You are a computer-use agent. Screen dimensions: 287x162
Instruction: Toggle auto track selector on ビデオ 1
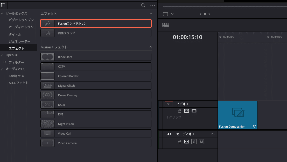(186, 111)
